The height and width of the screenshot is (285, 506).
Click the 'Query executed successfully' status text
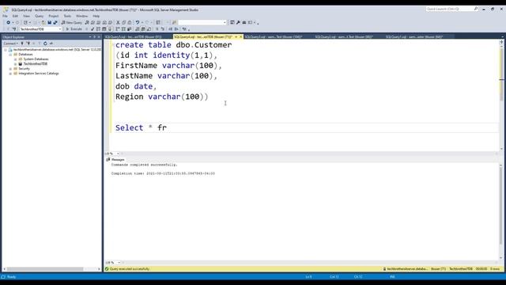pos(130,269)
